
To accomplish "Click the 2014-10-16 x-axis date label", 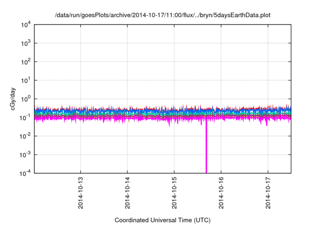I will pos(221,193).
